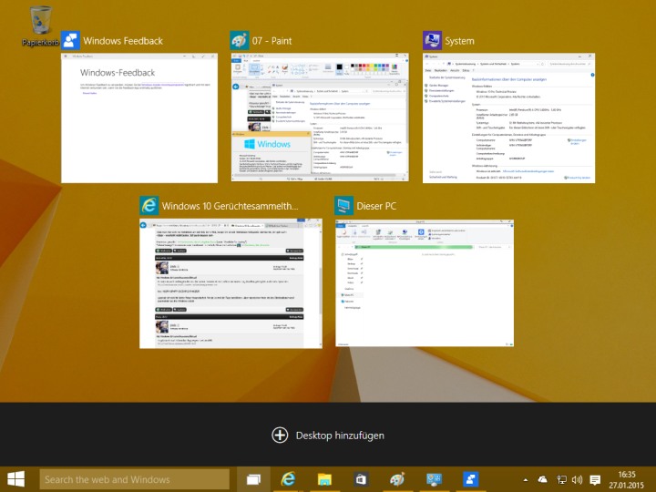Click the Paint palette icon in header

coord(240,41)
